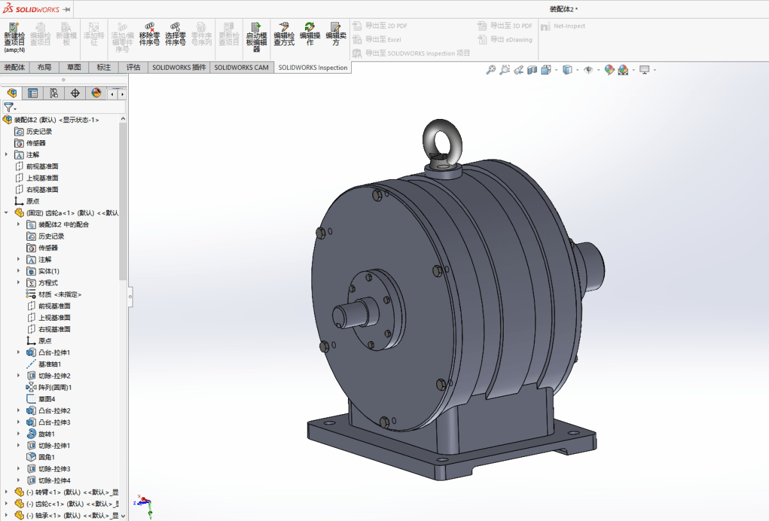
Task: Select 基准轴1 in the feature tree
Action: point(49,364)
